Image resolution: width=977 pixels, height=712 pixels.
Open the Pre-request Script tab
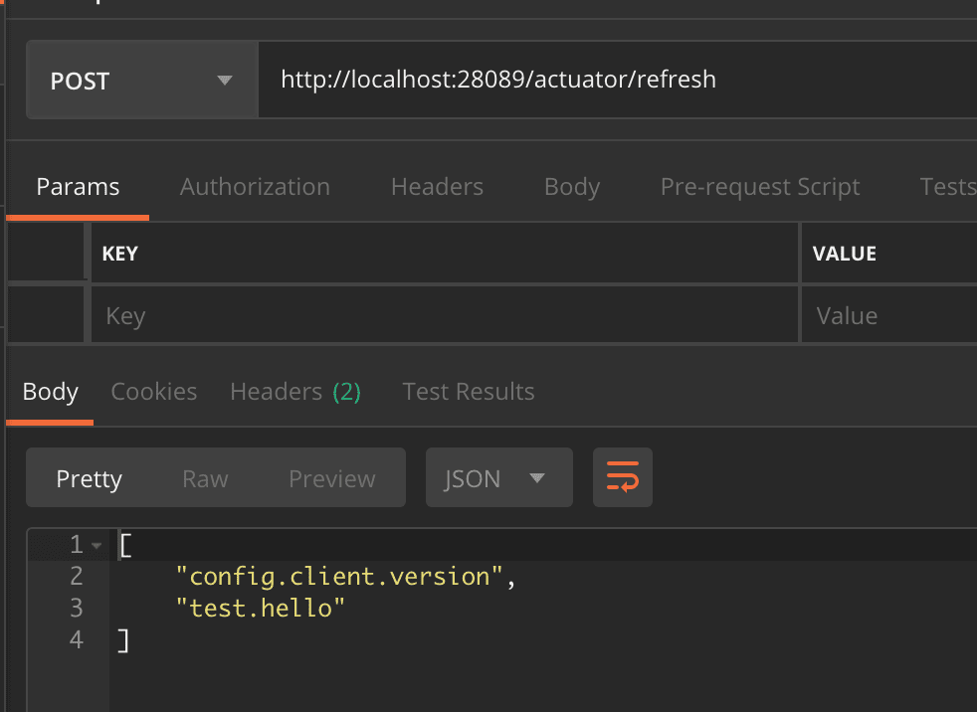pyautogui.click(x=760, y=187)
